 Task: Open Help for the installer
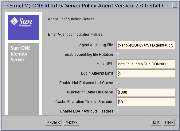point(169,122)
